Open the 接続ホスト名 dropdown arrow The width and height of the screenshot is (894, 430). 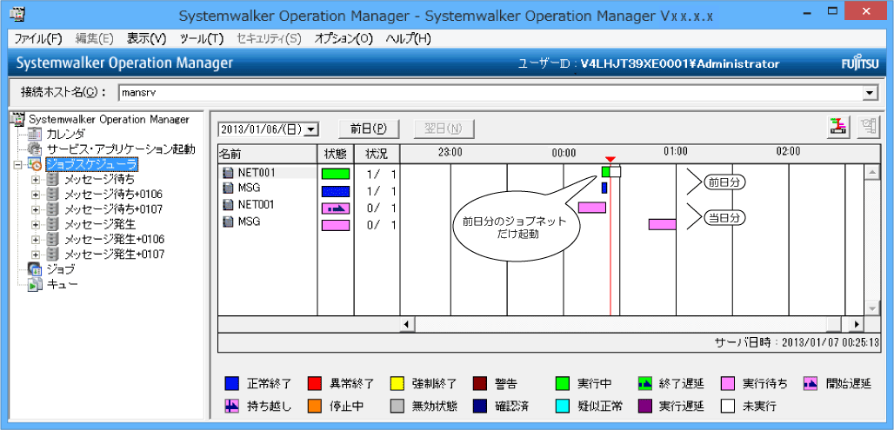870,94
